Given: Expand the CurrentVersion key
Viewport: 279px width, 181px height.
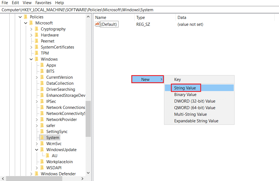Looking at the screenshot, I should point(37,77).
